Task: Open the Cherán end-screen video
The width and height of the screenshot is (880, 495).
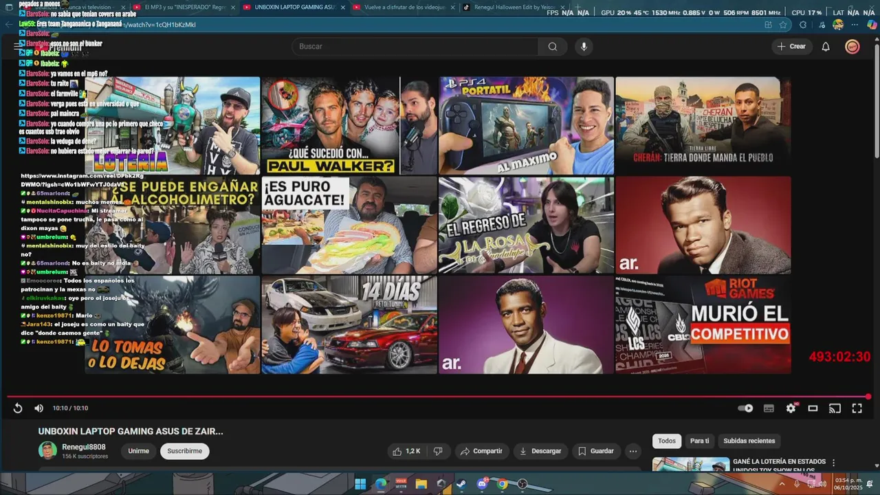Action: coord(703,125)
